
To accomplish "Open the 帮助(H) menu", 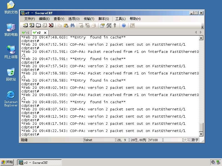I will pyautogui.click(x=135, y=19).
